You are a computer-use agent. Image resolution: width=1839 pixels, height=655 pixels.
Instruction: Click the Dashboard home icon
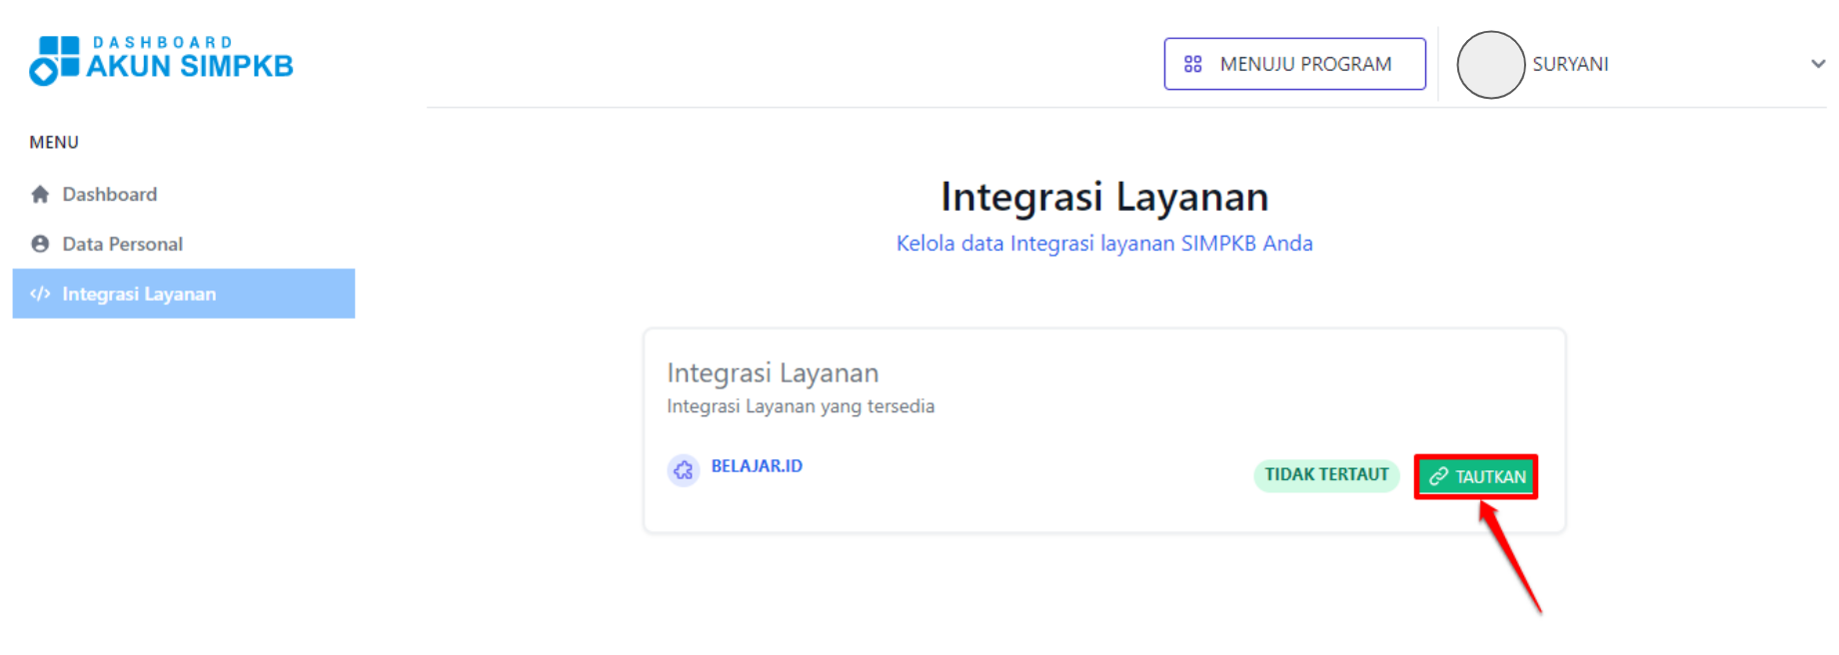[40, 194]
